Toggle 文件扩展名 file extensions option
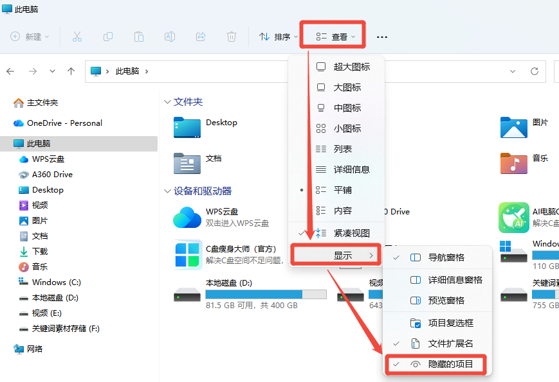Viewport: 559px width, 382px height. 450,343
